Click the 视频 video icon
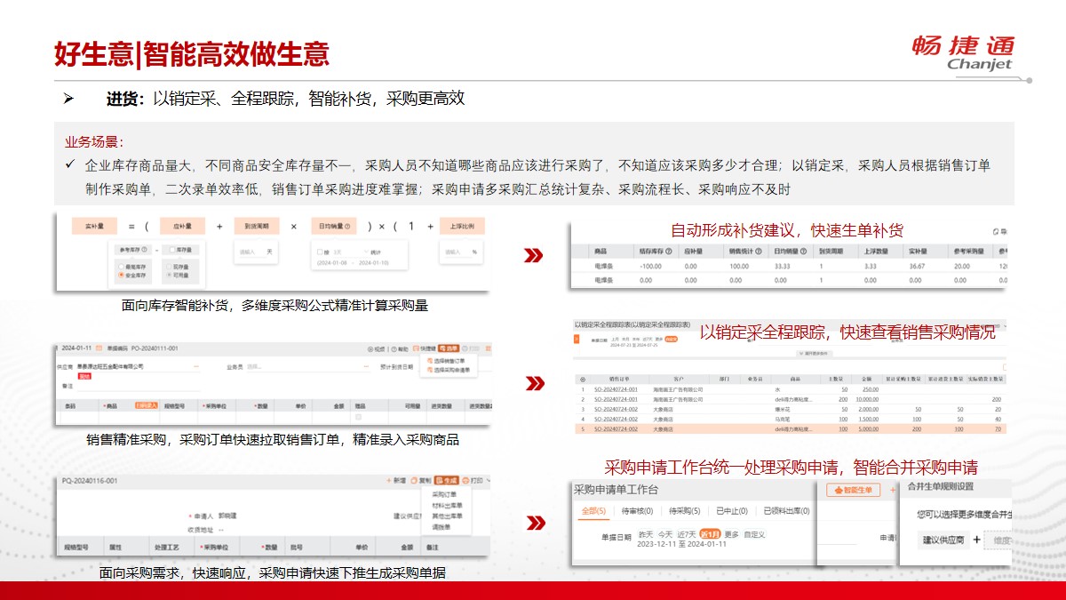The image size is (1066, 600). pos(377,348)
